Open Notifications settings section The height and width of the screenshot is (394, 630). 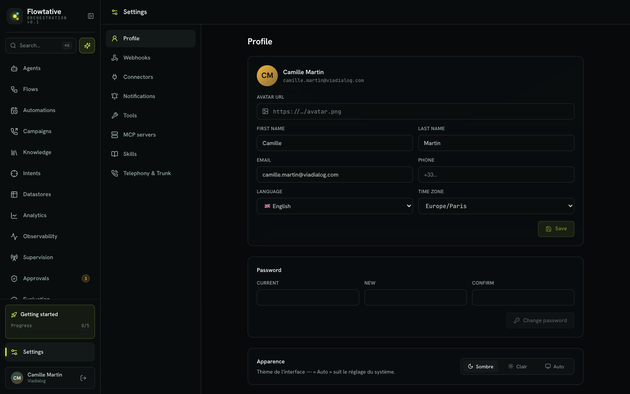pos(150,96)
